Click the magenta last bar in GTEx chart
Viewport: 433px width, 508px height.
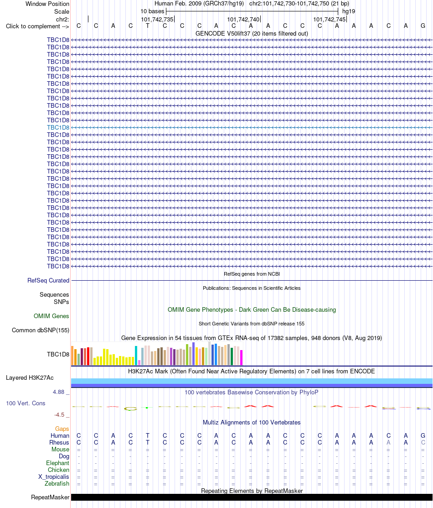(242, 358)
